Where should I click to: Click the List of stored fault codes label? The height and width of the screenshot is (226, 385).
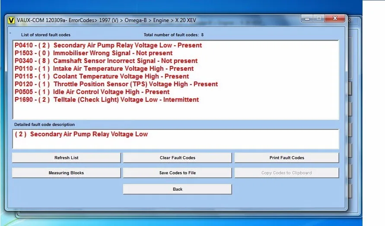46,35
